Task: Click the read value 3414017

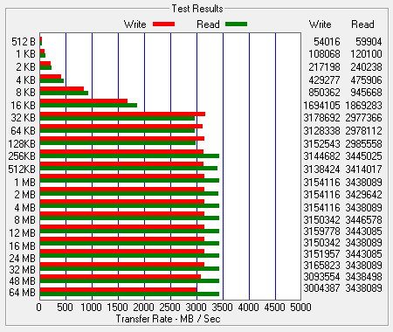Action: point(363,169)
